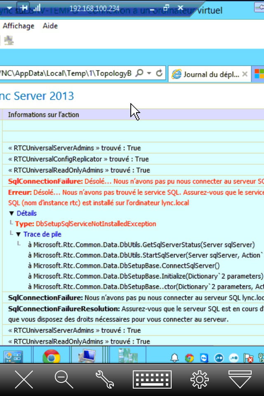Click the arrow button beside the window title
Image resolution: width=264 pixels, height=396 pixels.
tap(259, 7)
